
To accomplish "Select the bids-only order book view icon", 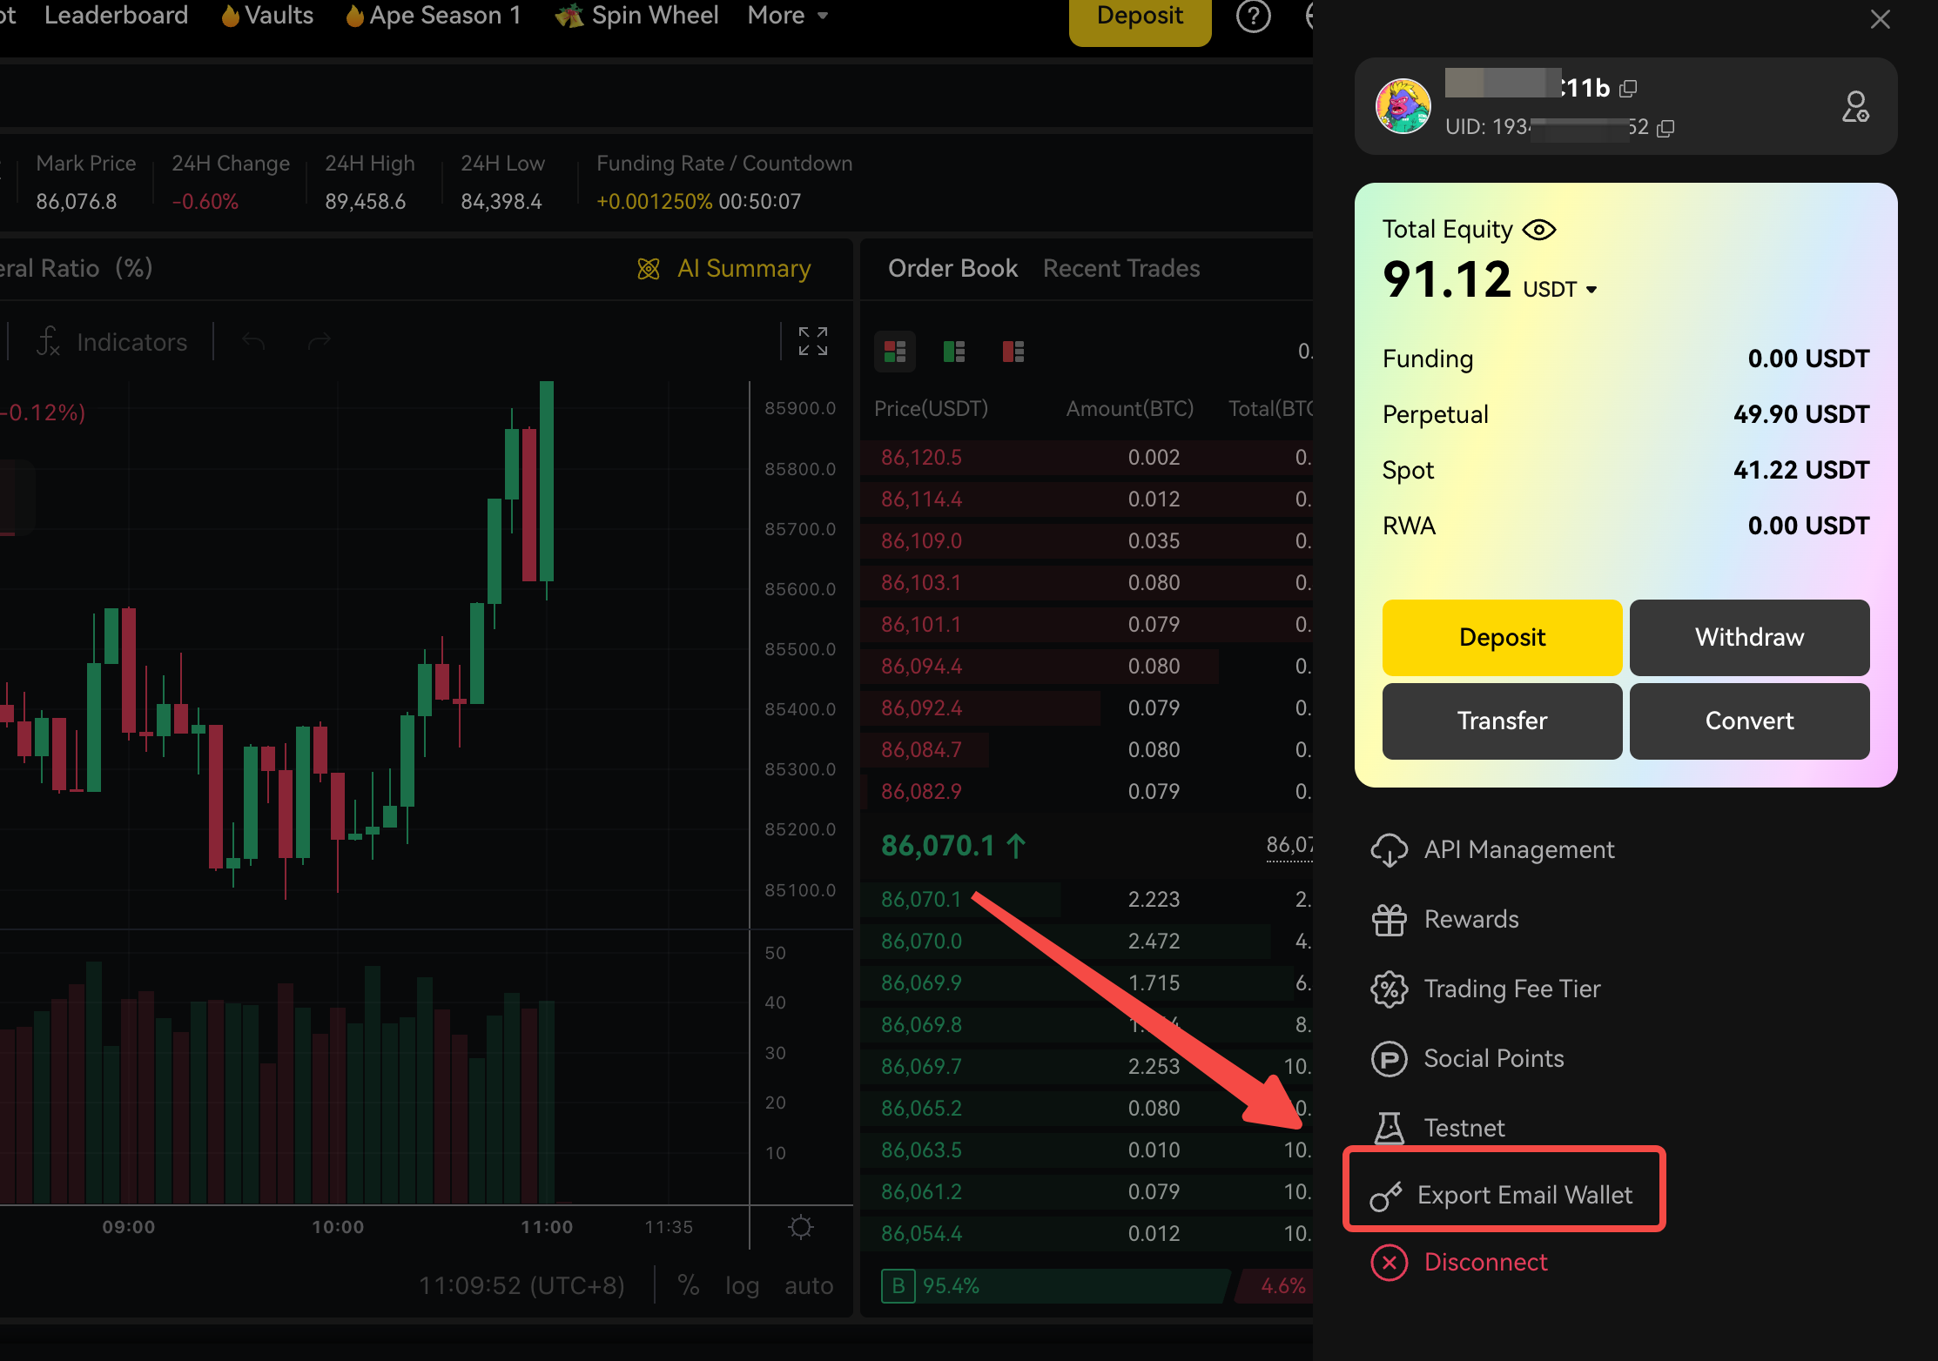I will tap(954, 352).
